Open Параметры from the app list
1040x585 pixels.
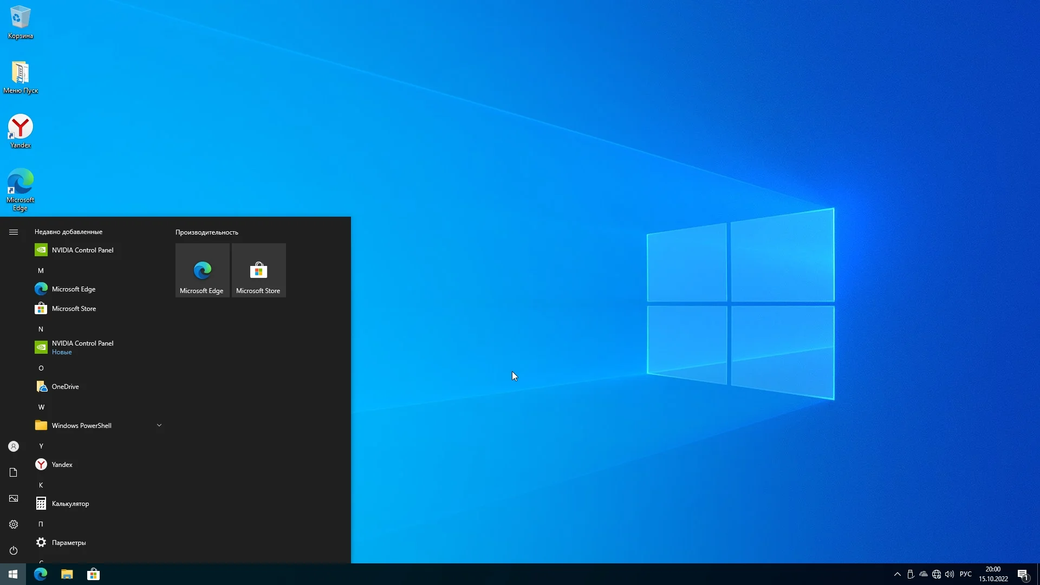pyautogui.click(x=68, y=543)
